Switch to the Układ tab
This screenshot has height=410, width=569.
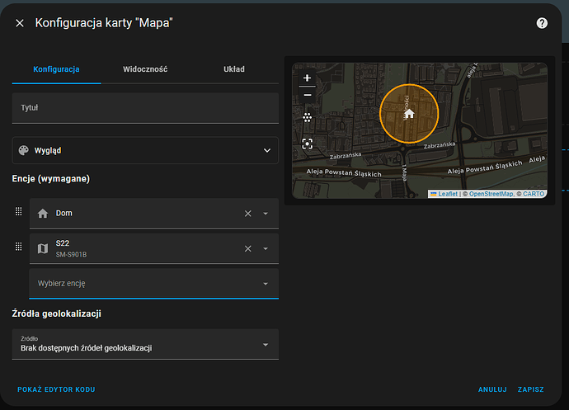tap(234, 69)
